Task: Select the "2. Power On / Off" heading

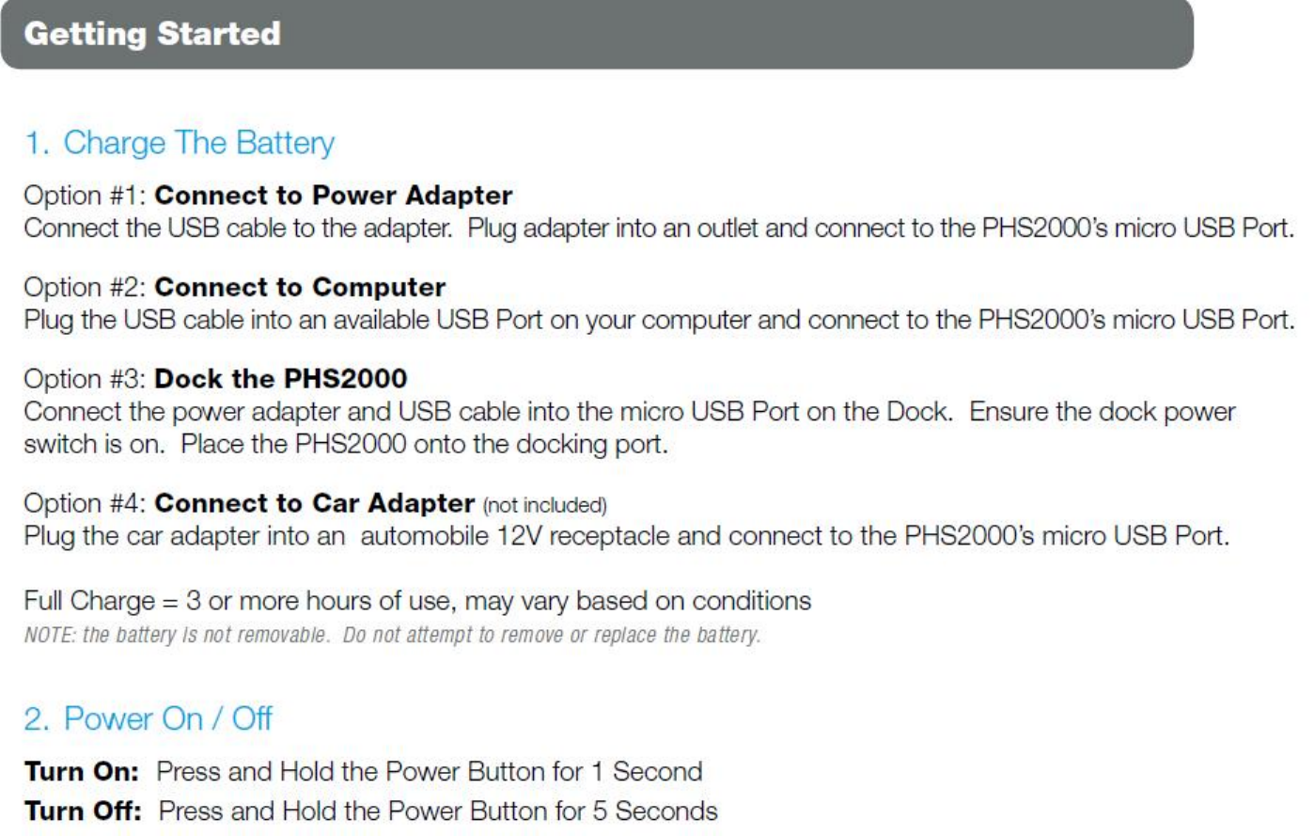Action: [149, 718]
